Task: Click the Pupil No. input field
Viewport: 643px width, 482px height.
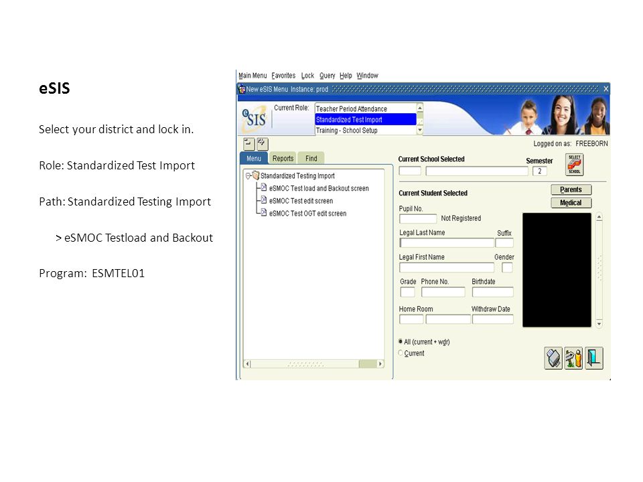Action: pyautogui.click(x=418, y=218)
